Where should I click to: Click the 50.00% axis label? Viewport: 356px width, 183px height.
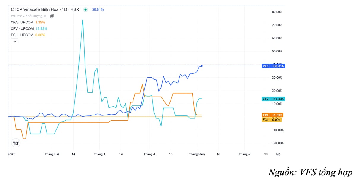point(277,51)
